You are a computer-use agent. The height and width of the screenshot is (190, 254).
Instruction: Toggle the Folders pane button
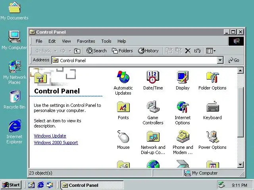coord(122,51)
